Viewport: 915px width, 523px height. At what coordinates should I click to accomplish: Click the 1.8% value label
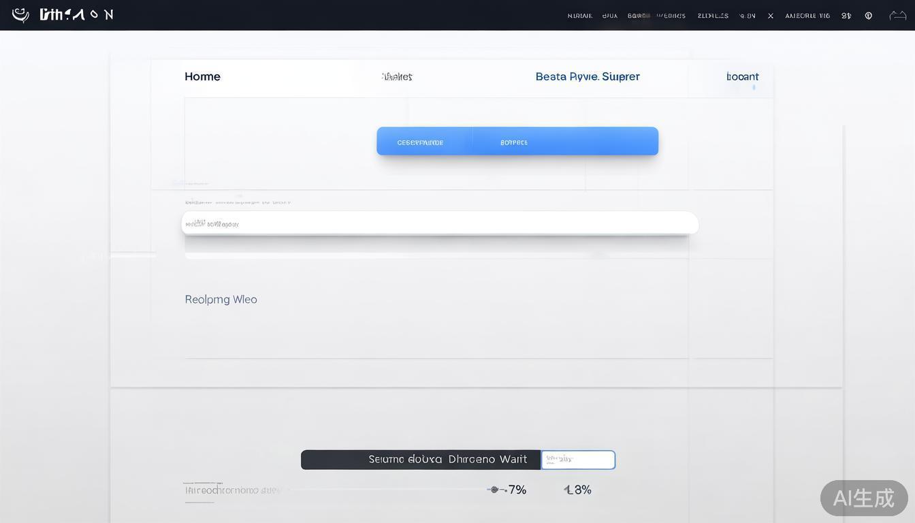(577, 490)
